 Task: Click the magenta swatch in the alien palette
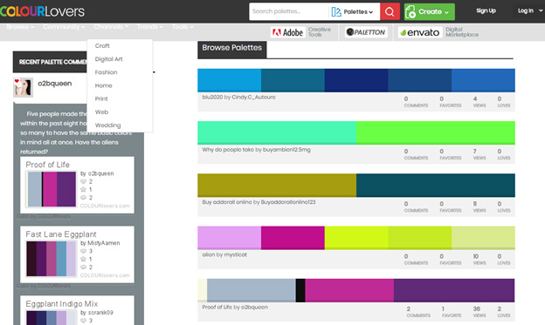(293, 238)
